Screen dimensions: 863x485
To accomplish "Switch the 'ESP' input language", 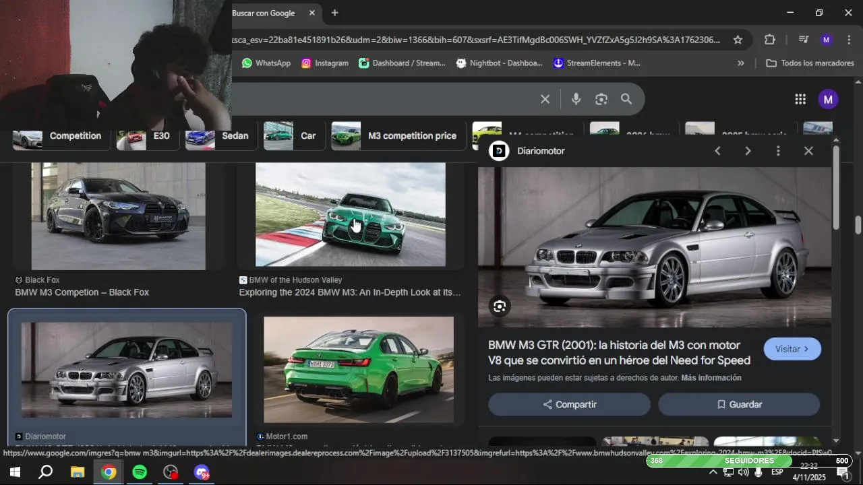I will point(777,472).
